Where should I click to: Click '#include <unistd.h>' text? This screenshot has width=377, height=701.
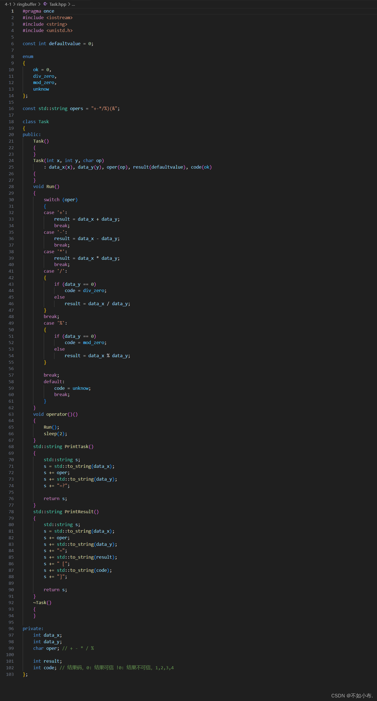pyautogui.click(x=48, y=31)
